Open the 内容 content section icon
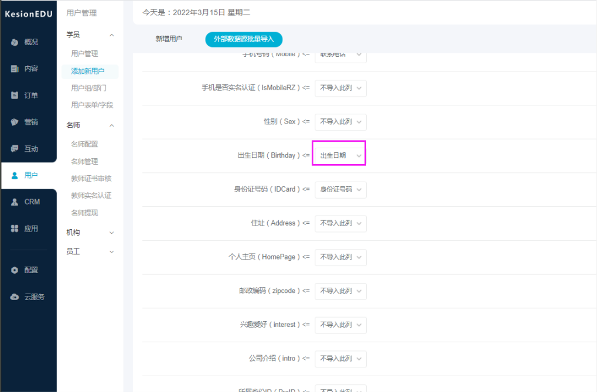 tap(15, 69)
